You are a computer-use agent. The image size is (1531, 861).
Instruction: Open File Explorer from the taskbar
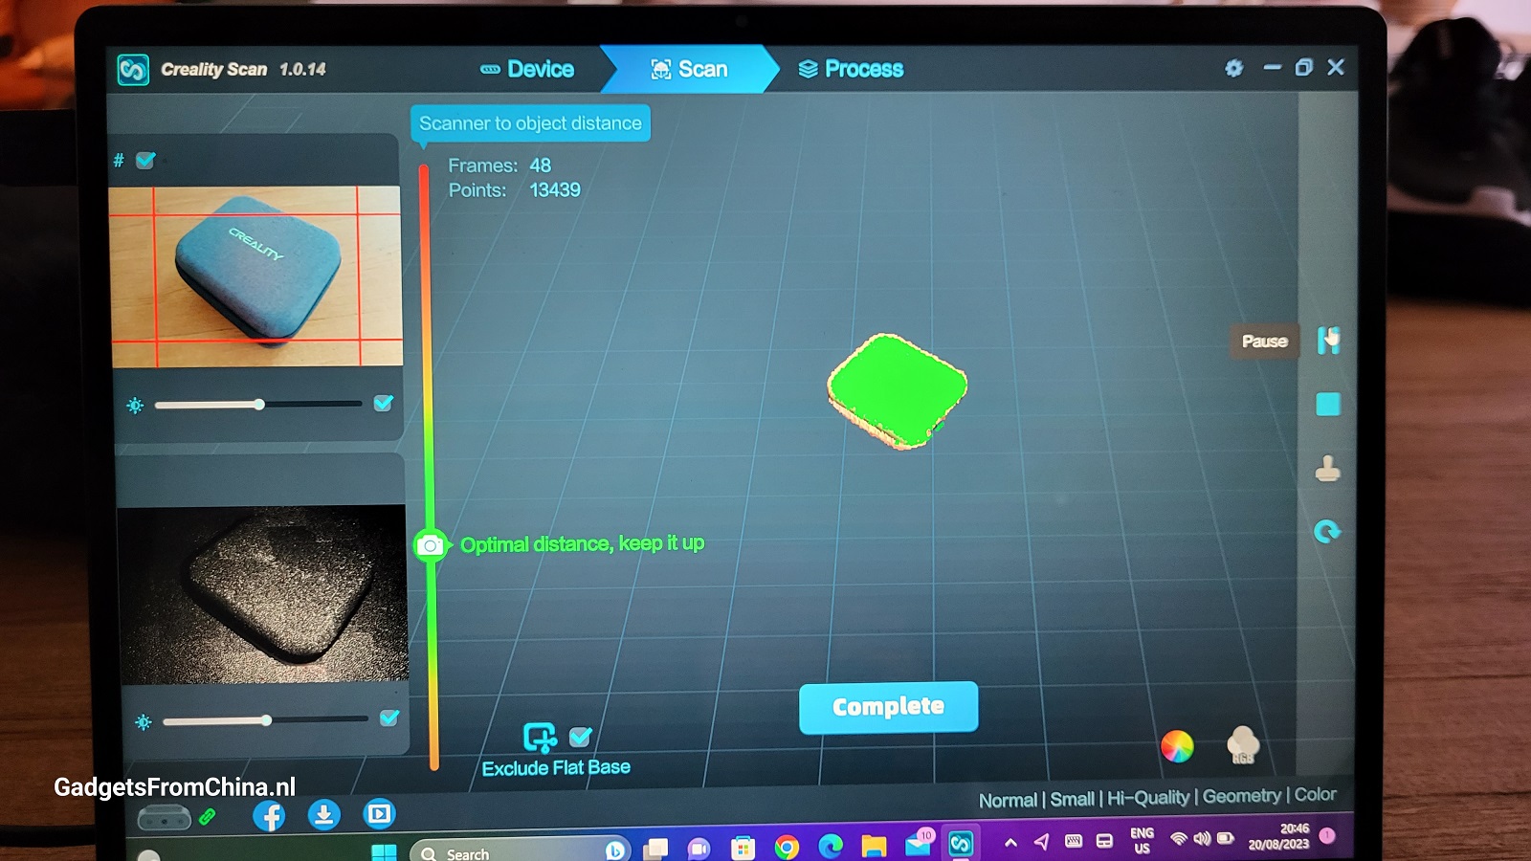point(874,846)
